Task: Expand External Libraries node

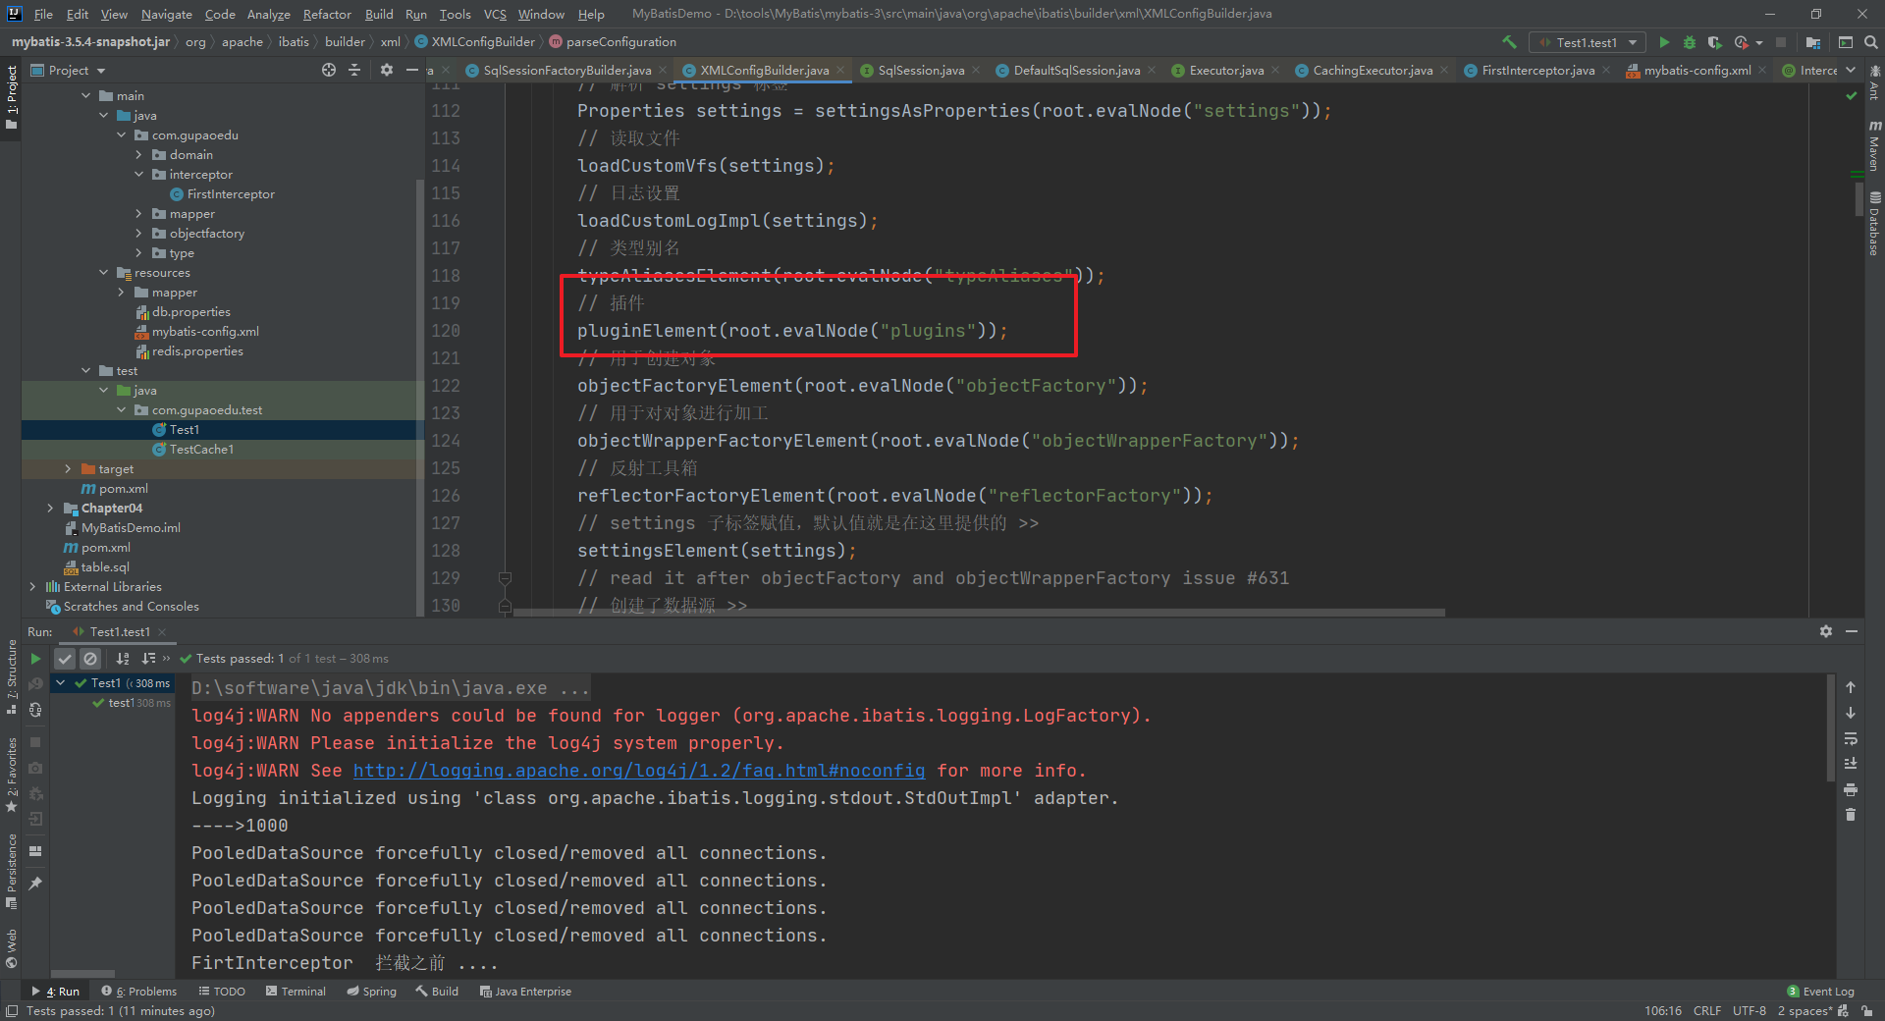Action: (32, 587)
